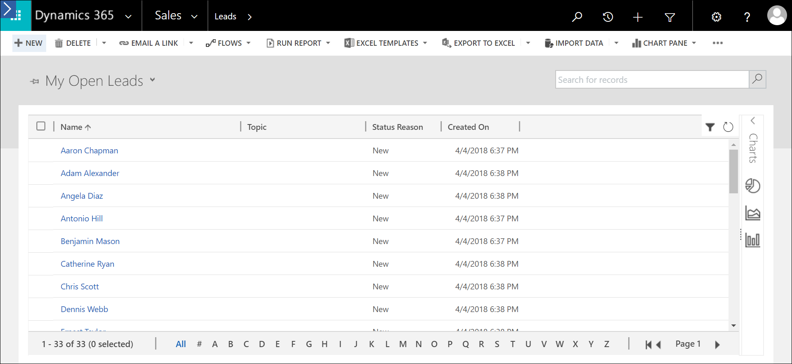Screen dimensions: 792x364
Task: Expand the My Open Leads view selector
Action: [153, 80]
